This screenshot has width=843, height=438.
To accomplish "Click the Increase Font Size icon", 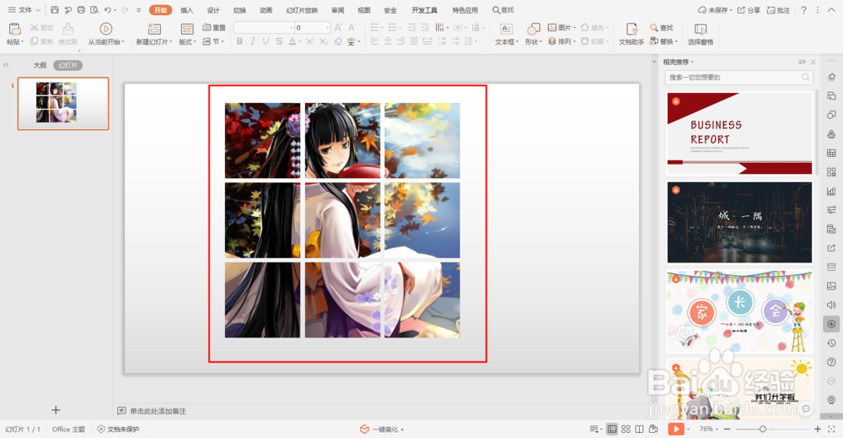I will tap(338, 28).
